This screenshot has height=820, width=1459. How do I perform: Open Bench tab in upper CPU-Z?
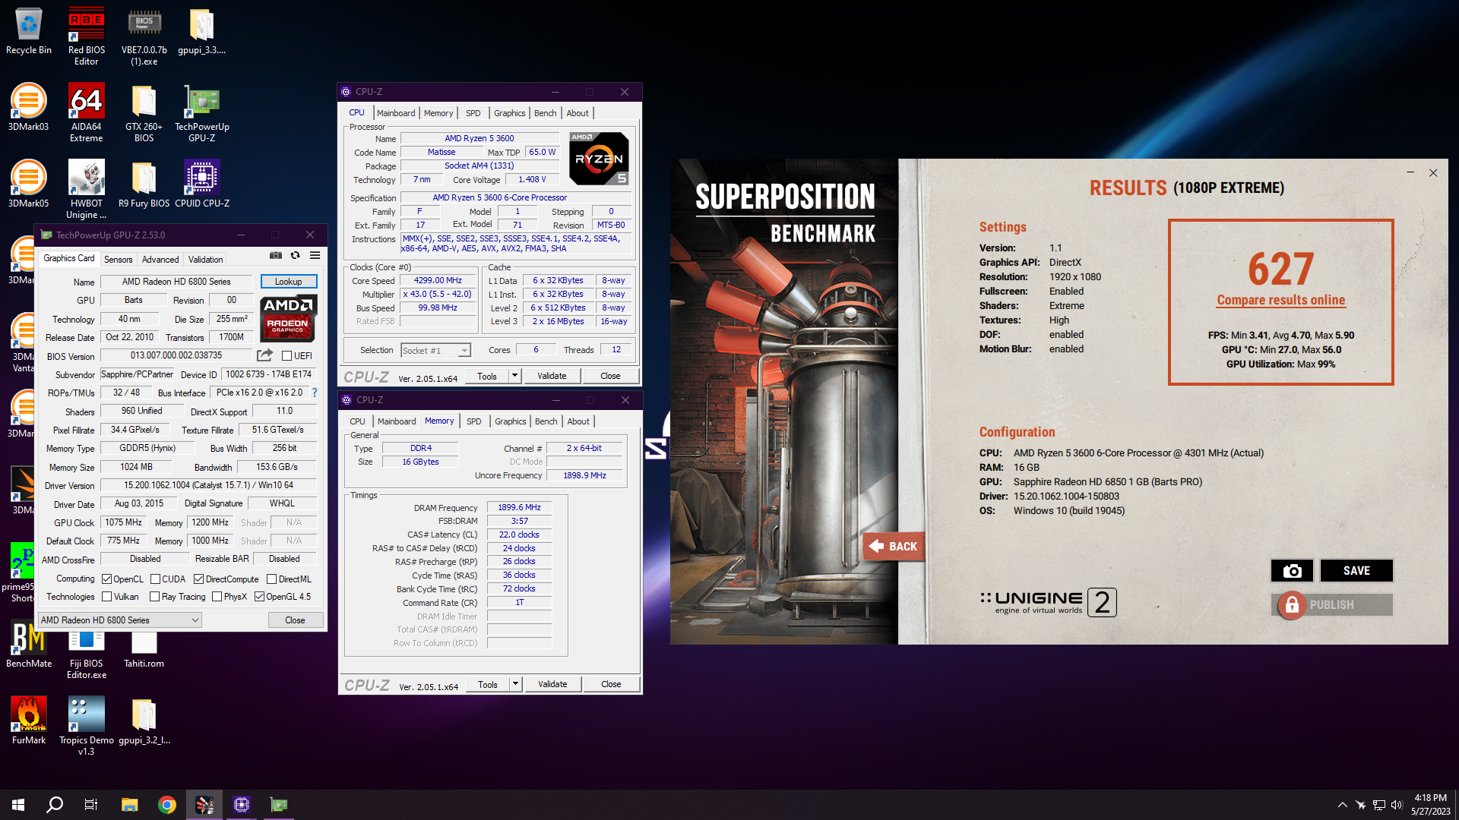[x=546, y=113]
